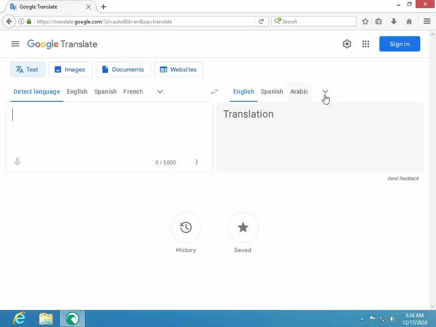
Task: Click the green browser taskbar icon
Action: pyautogui.click(x=72, y=318)
